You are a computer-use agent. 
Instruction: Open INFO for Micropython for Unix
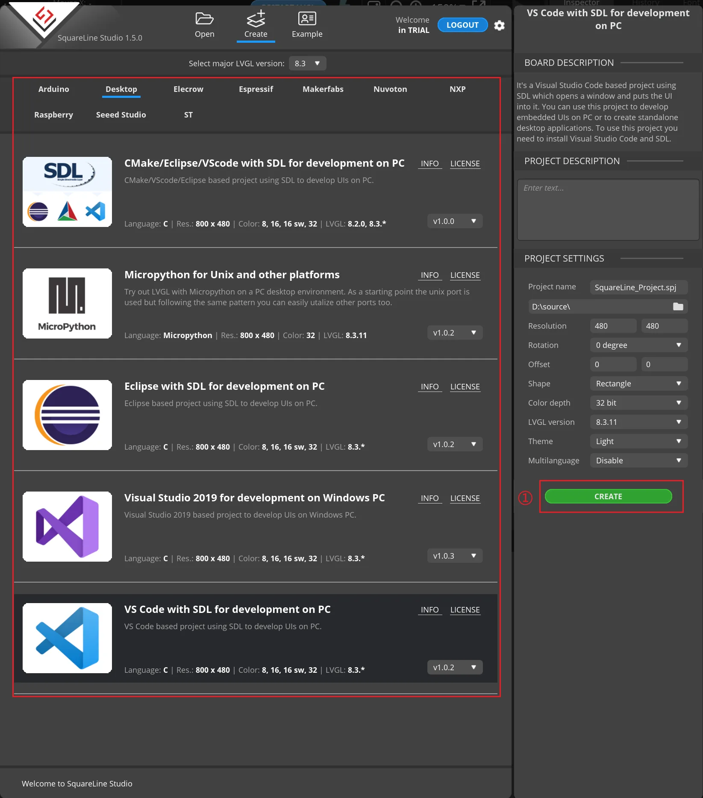429,275
